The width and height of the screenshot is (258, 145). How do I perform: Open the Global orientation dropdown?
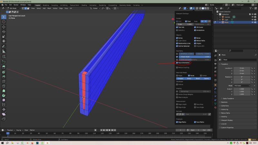pyautogui.click(x=95, y=8)
